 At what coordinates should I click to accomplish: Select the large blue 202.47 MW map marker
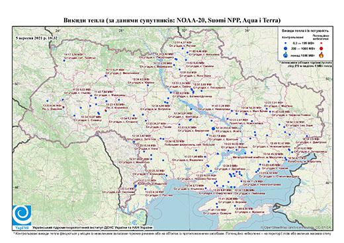point(213,129)
